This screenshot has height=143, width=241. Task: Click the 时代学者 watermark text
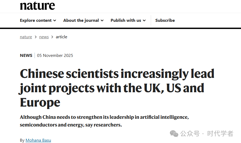coord(220,133)
